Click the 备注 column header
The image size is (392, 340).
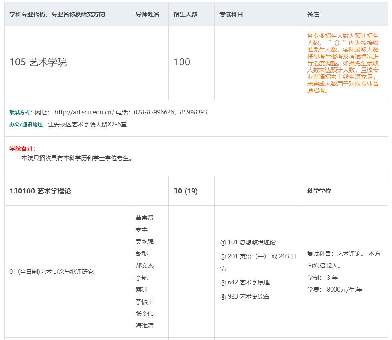click(x=313, y=14)
